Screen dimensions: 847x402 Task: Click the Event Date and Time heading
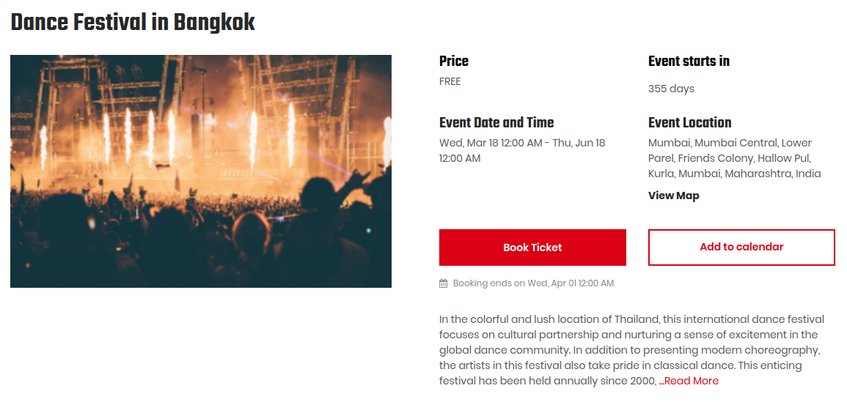496,123
